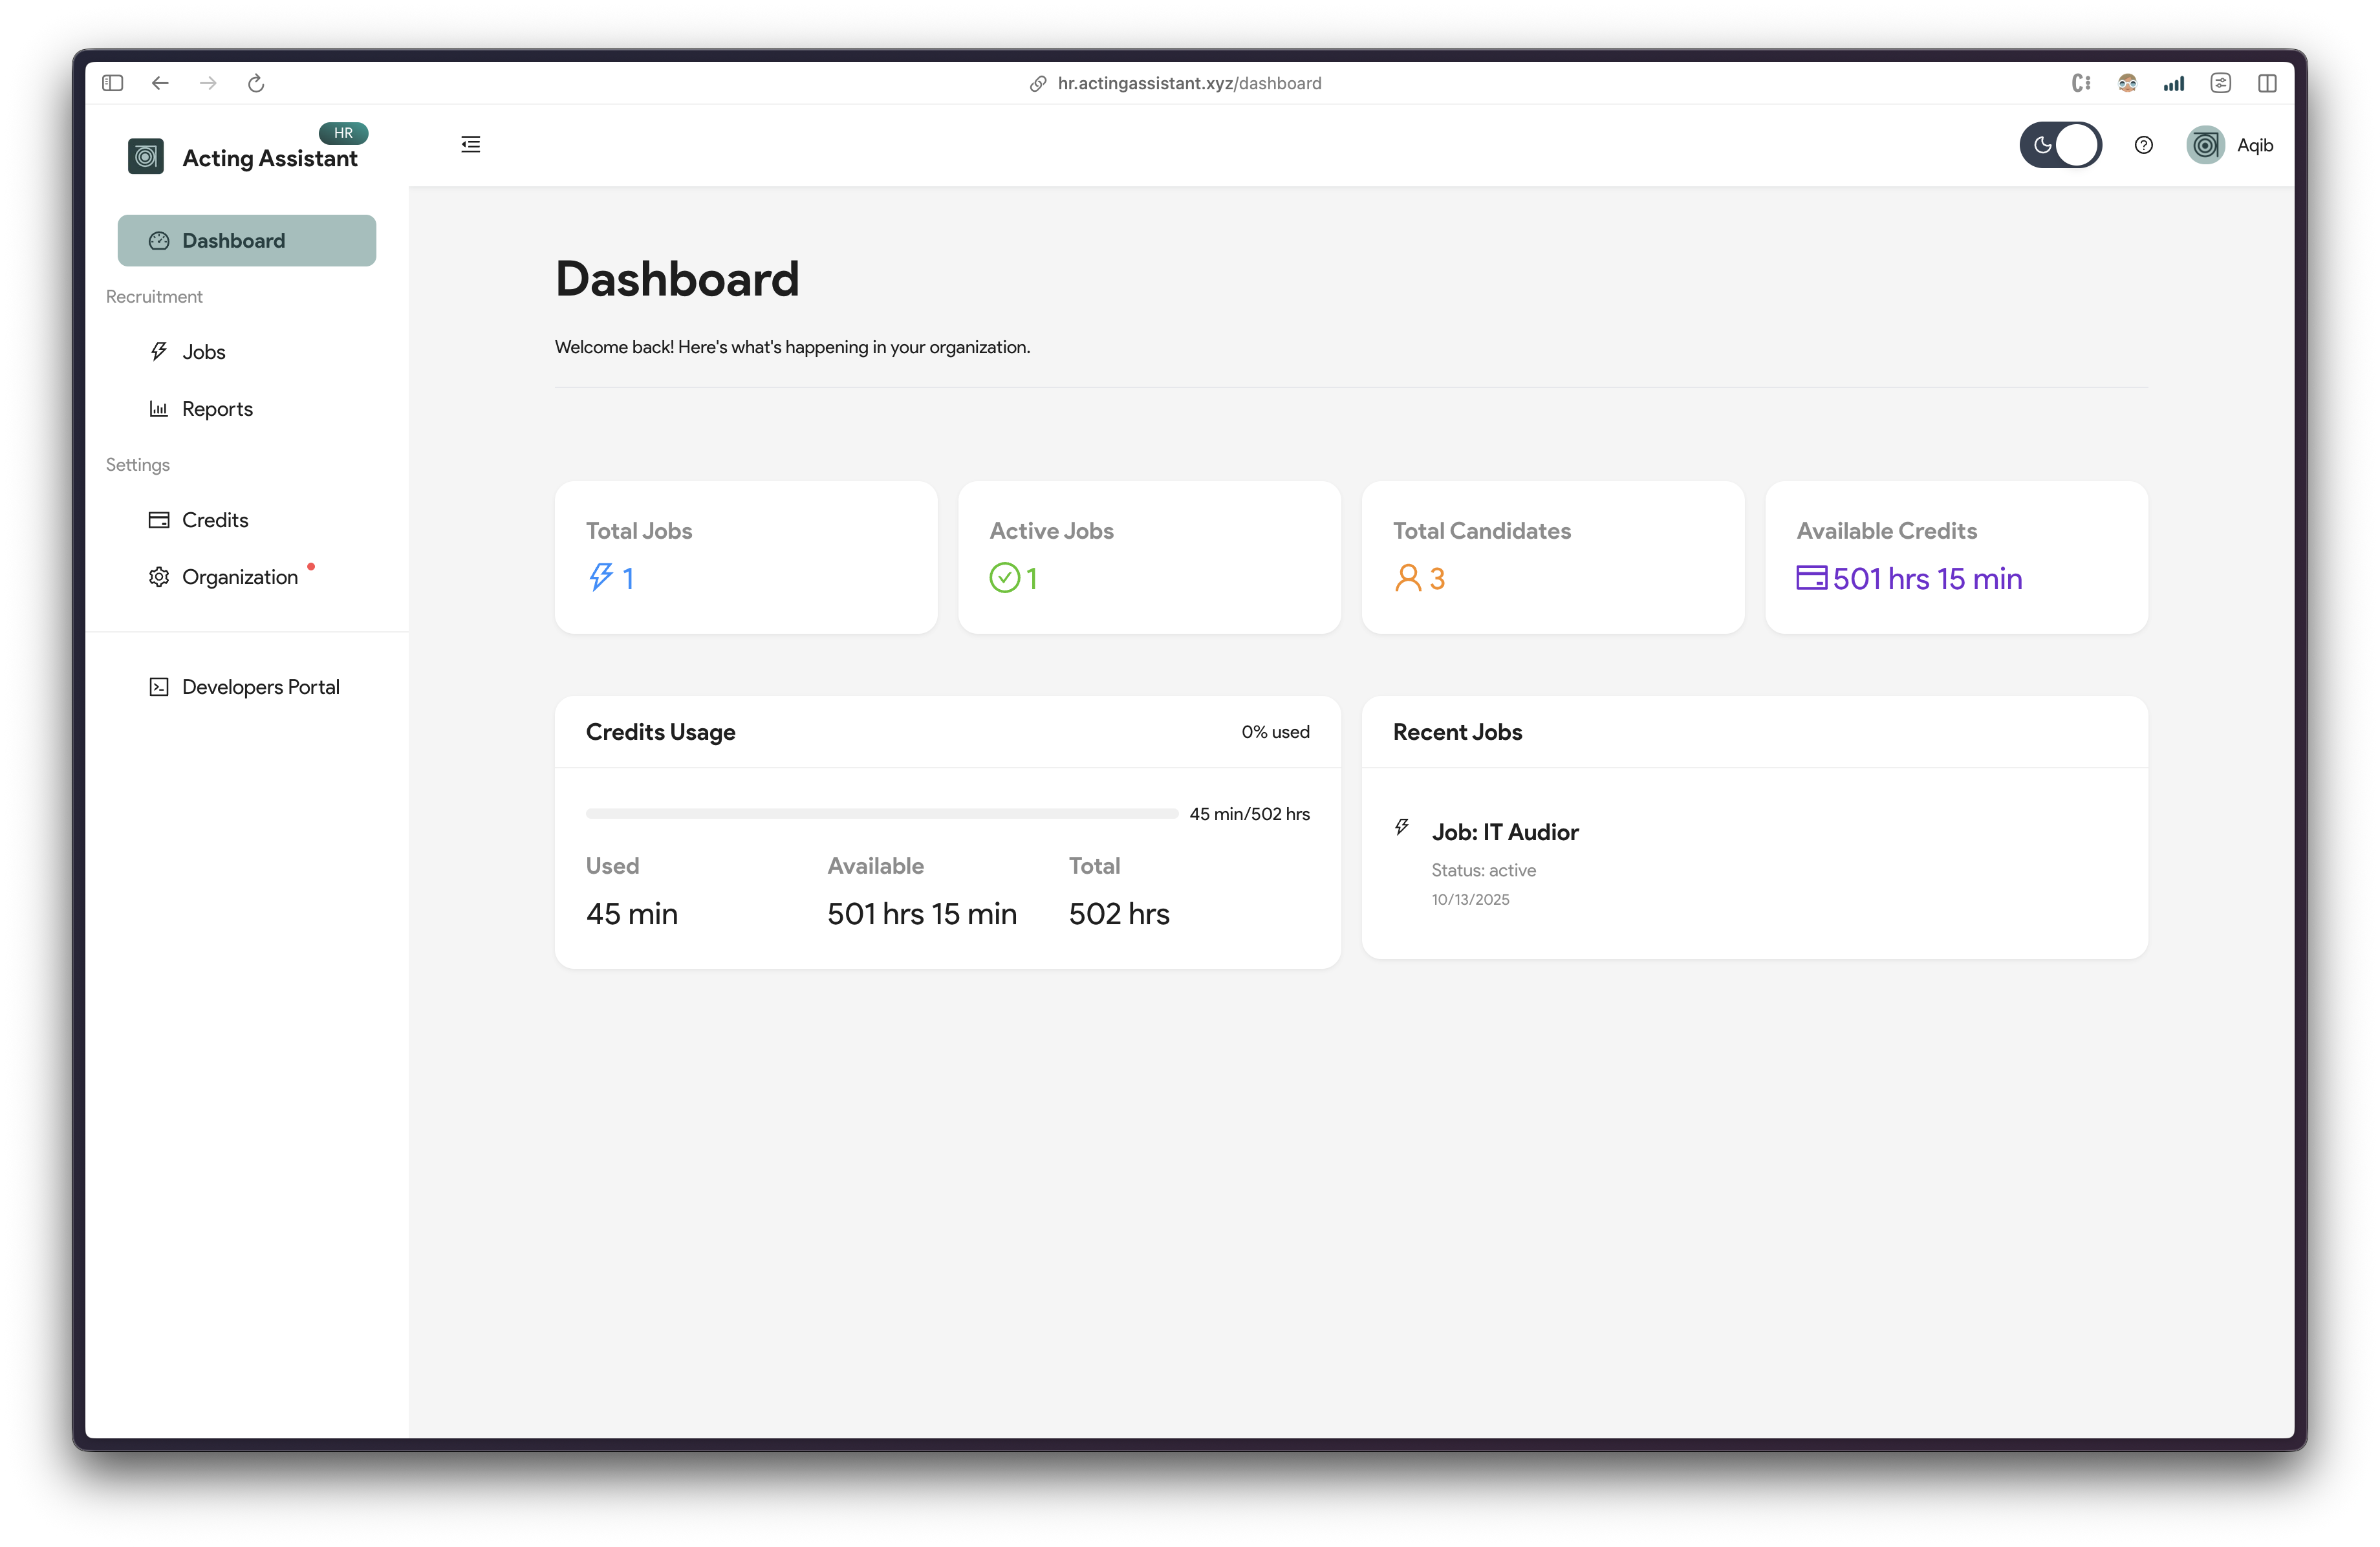Click the browser back arrow

click(160, 83)
